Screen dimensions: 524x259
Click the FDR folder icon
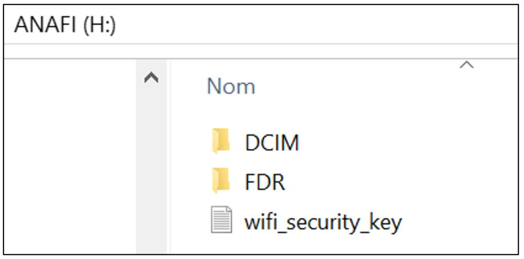221,181
